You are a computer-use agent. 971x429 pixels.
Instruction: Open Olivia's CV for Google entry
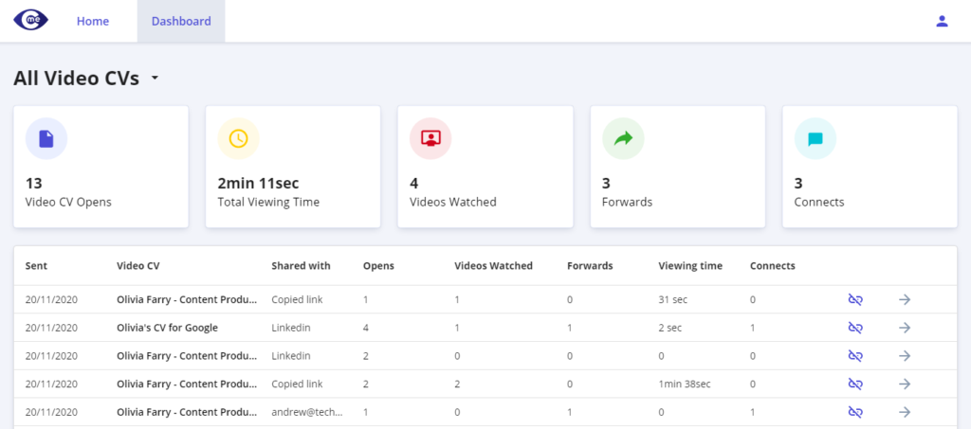(167, 328)
